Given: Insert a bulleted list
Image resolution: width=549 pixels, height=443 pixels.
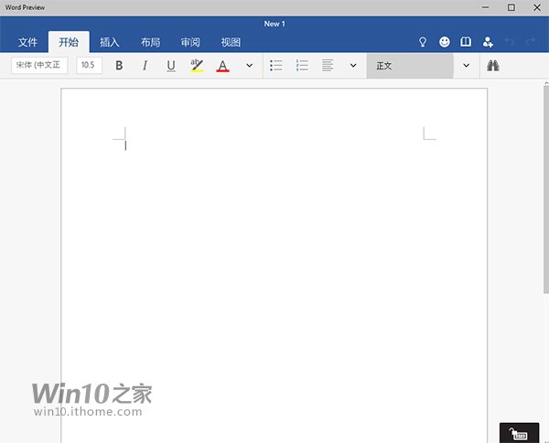Looking at the screenshot, I should [276, 66].
